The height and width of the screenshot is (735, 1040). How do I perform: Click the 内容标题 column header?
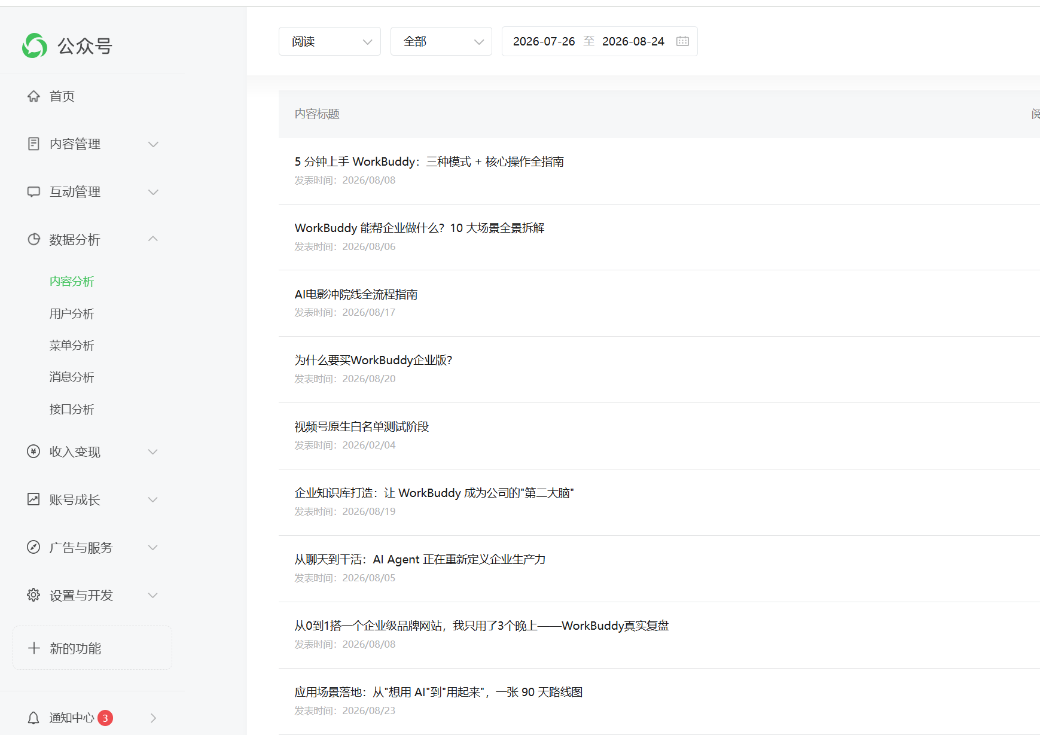[317, 114]
